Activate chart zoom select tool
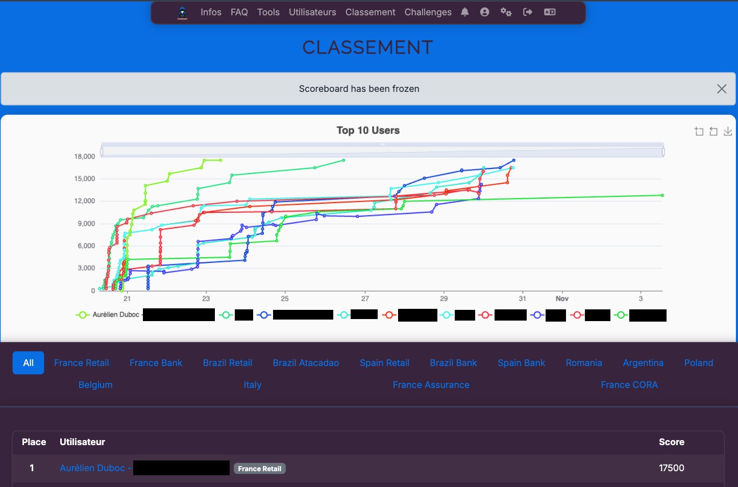Image resolution: width=738 pixels, height=487 pixels. [x=699, y=132]
